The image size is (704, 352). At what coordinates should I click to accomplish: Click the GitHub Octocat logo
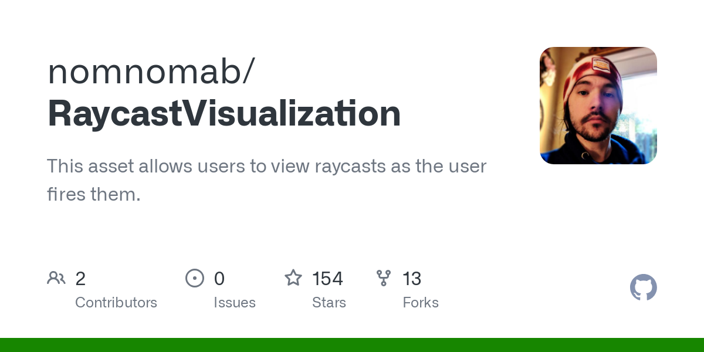(643, 287)
